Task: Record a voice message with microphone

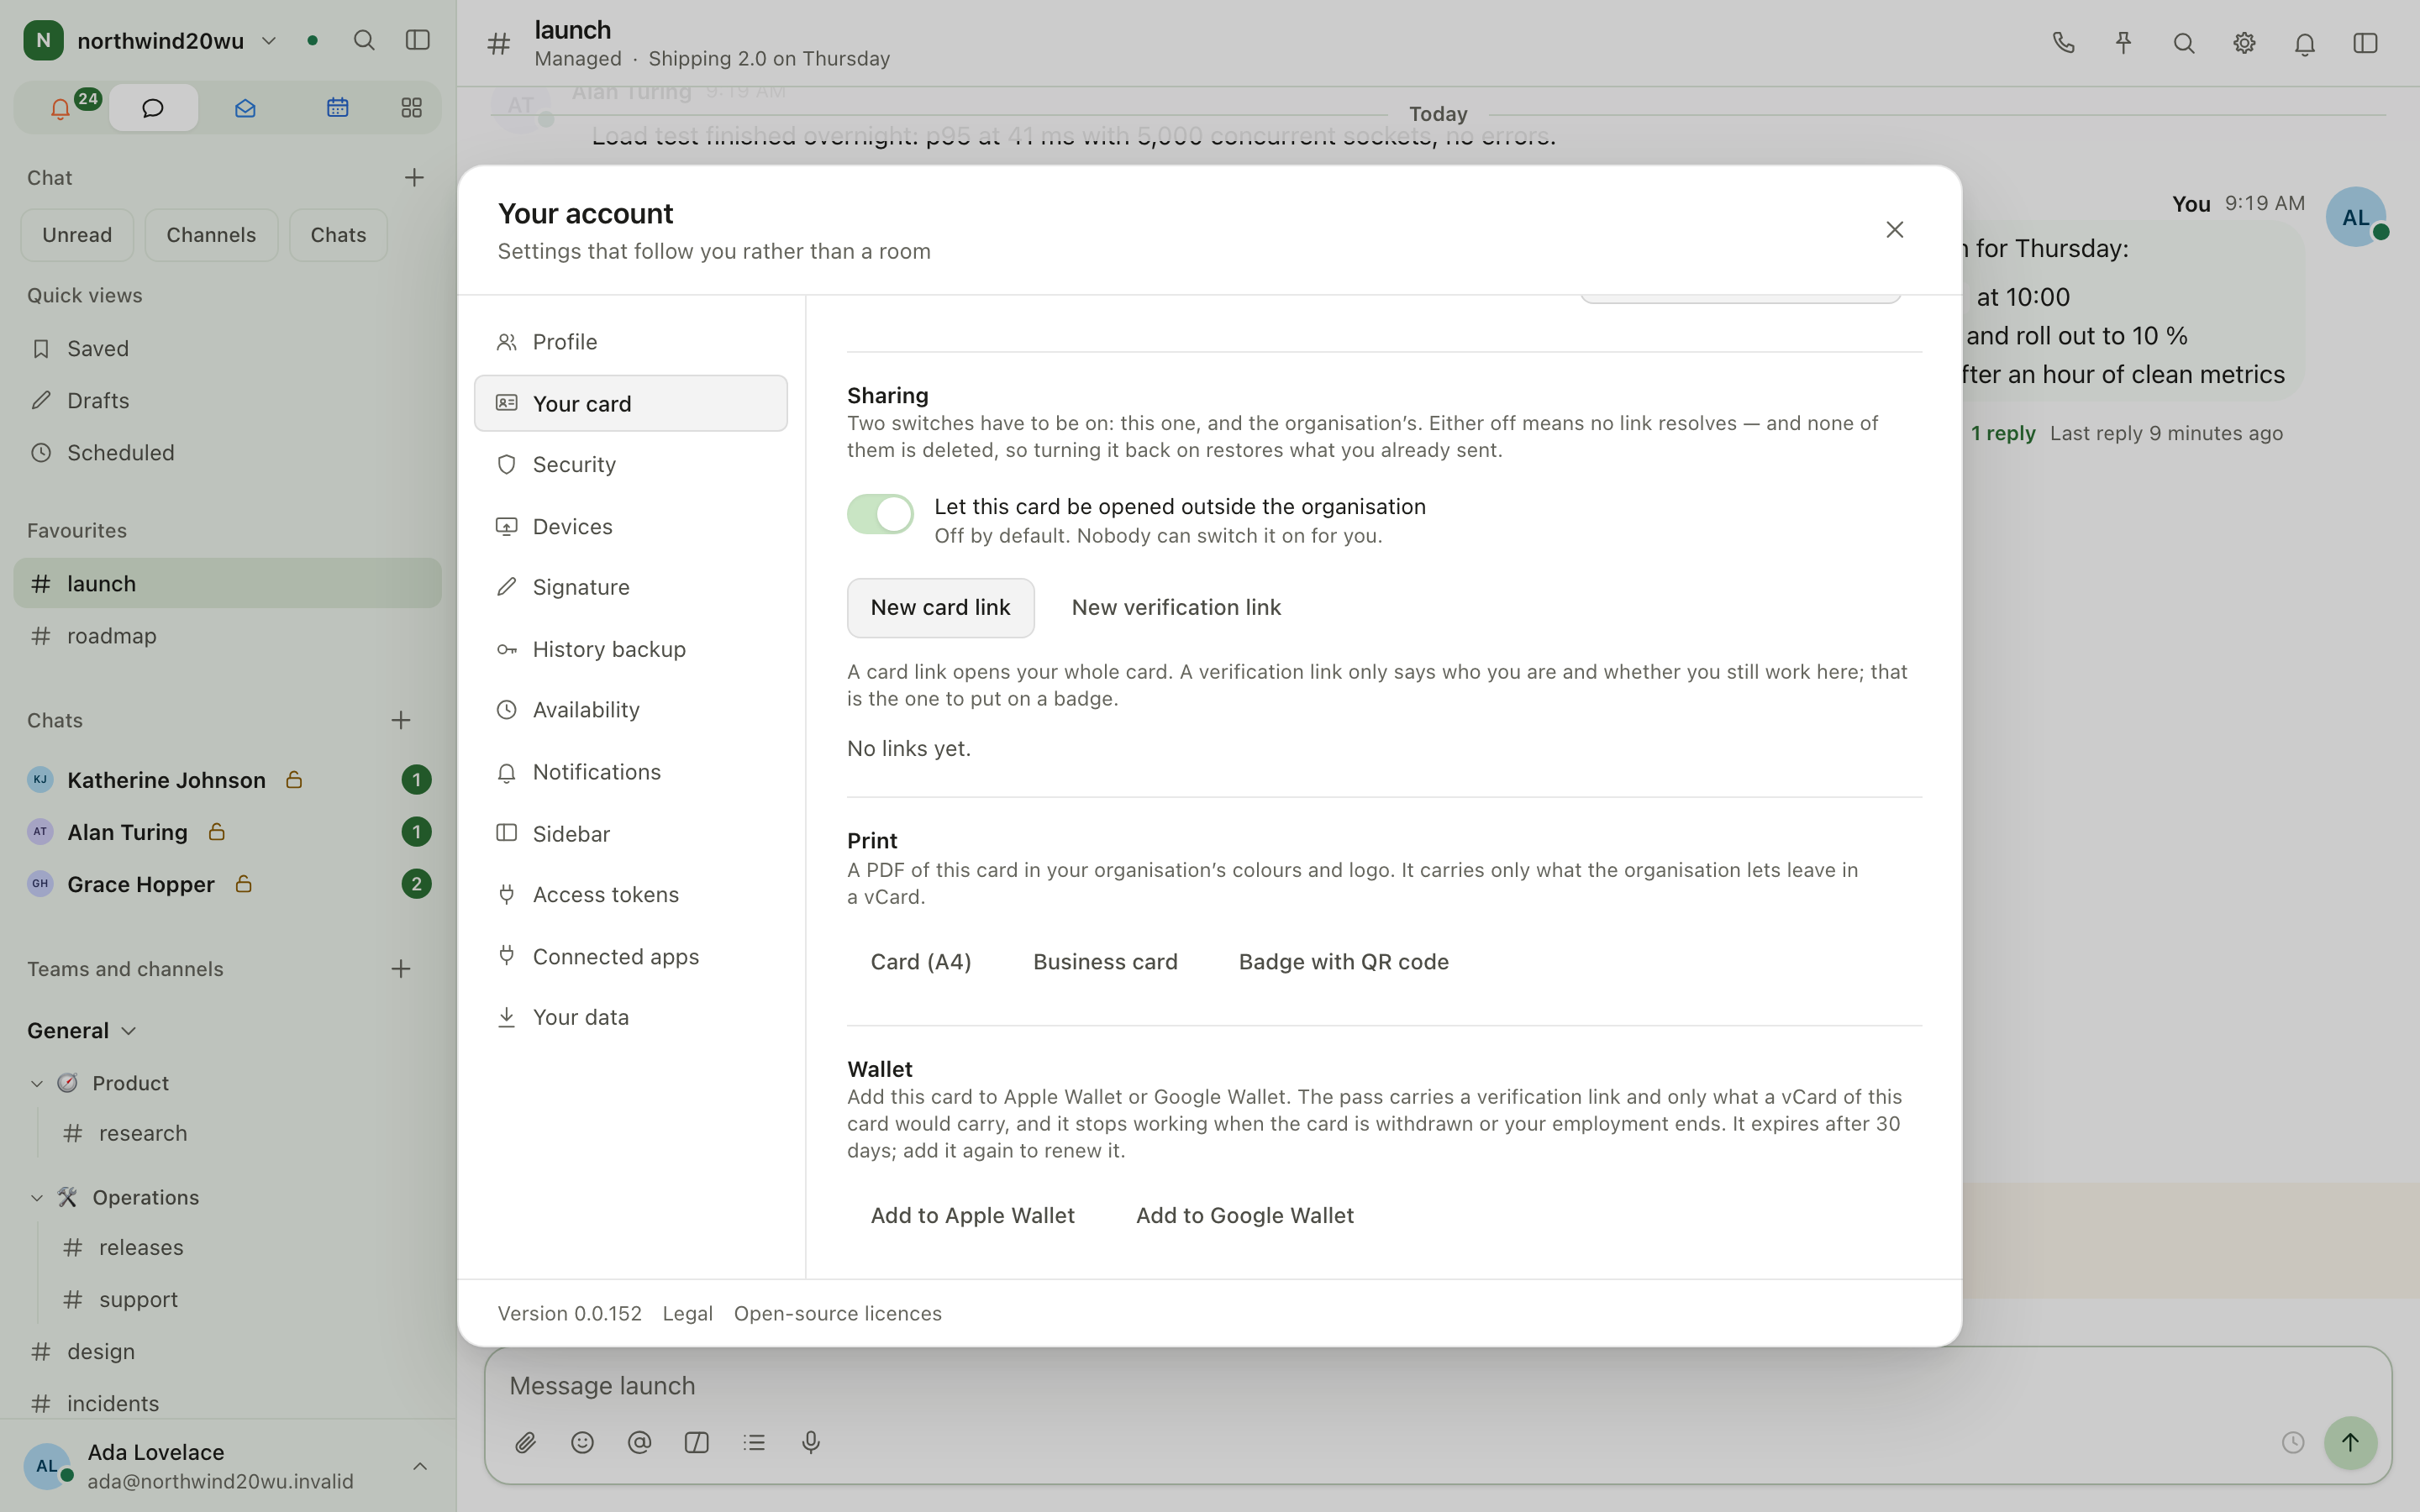Action: click(811, 1442)
